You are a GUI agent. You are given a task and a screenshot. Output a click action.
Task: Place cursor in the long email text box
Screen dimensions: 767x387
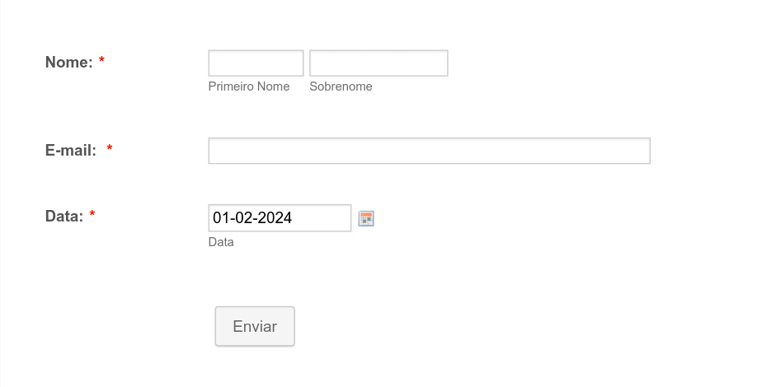click(430, 151)
